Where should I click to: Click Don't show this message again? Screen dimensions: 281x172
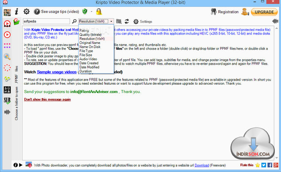47,99
